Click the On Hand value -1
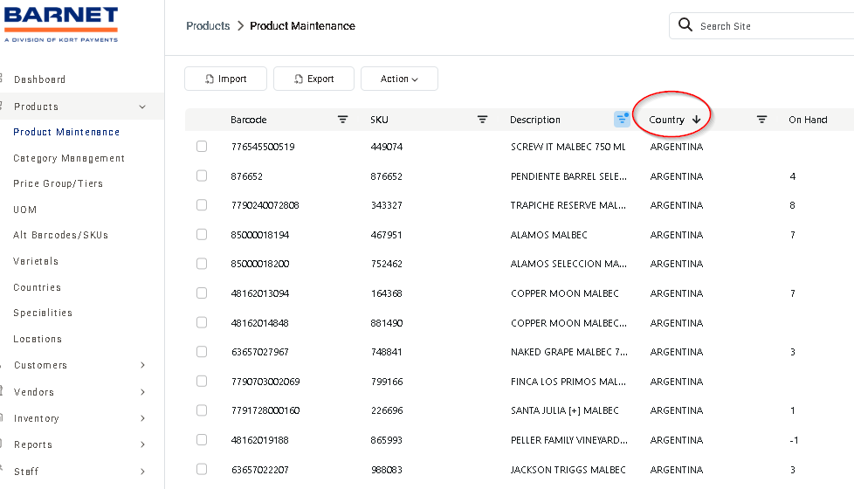Image resolution: width=854 pixels, height=489 pixels. [794, 440]
